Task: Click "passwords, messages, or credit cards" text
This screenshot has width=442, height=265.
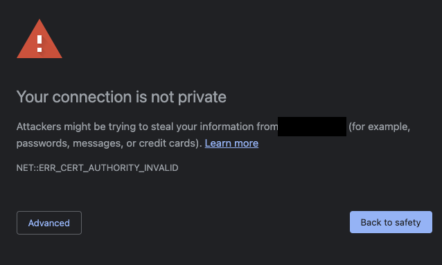Action: [106, 143]
